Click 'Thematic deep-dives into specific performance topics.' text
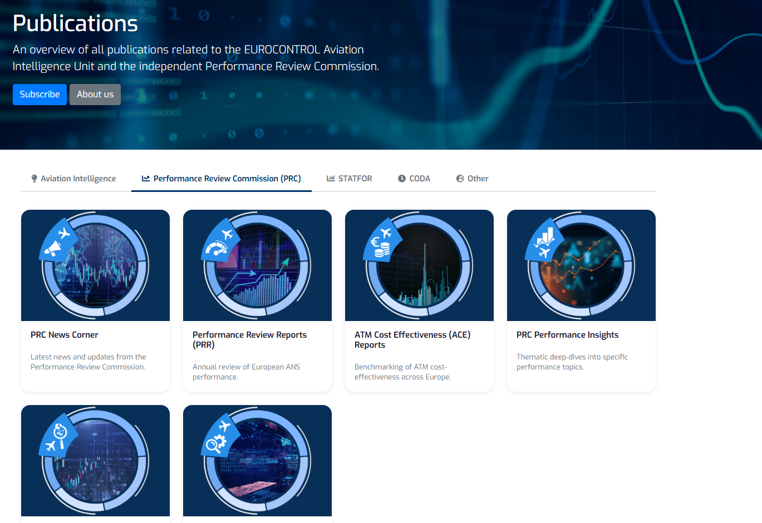Screen dimensions: 762x523 pyautogui.click(x=572, y=362)
